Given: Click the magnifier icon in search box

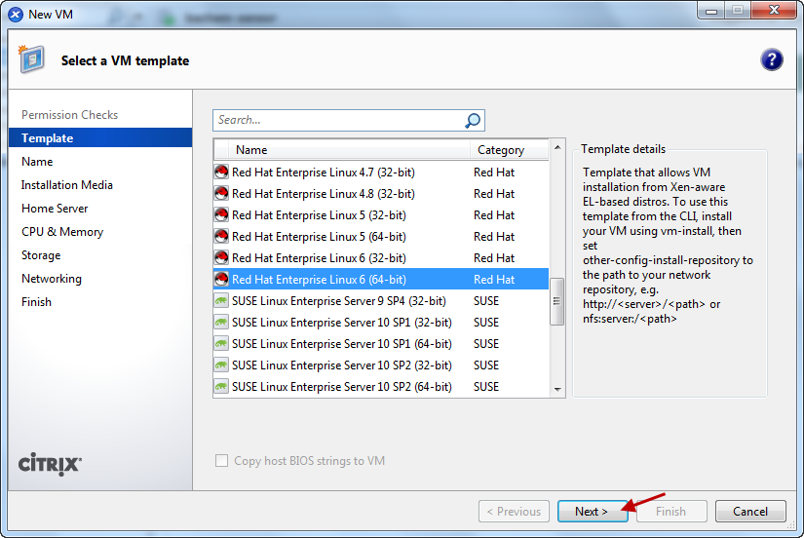Looking at the screenshot, I should (473, 121).
